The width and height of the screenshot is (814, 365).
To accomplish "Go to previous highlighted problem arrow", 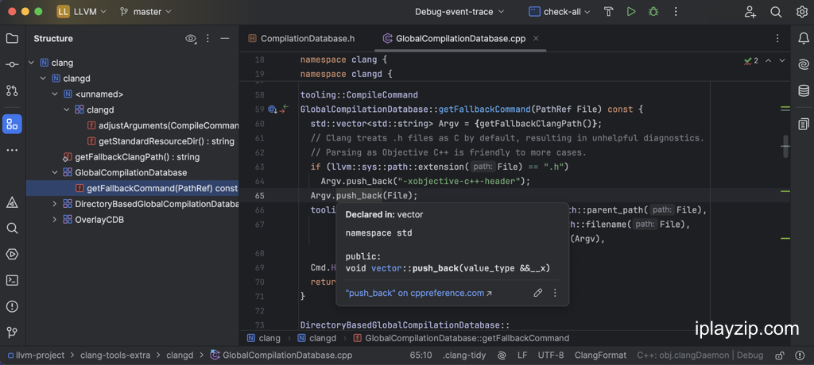I will 769,60.
